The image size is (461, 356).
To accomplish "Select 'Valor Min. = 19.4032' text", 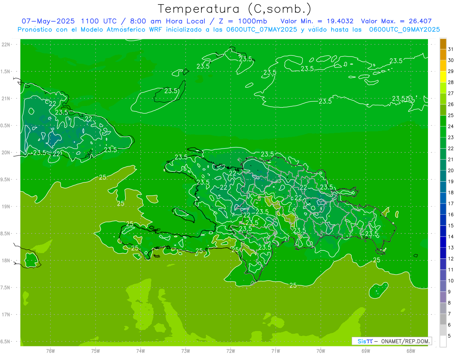I will click(x=317, y=21).
